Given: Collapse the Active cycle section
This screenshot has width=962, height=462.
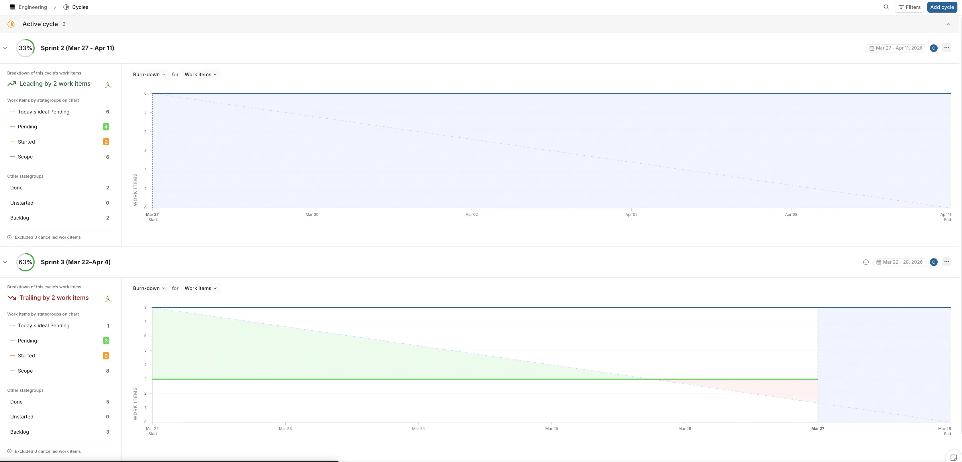Looking at the screenshot, I should coord(948,24).
